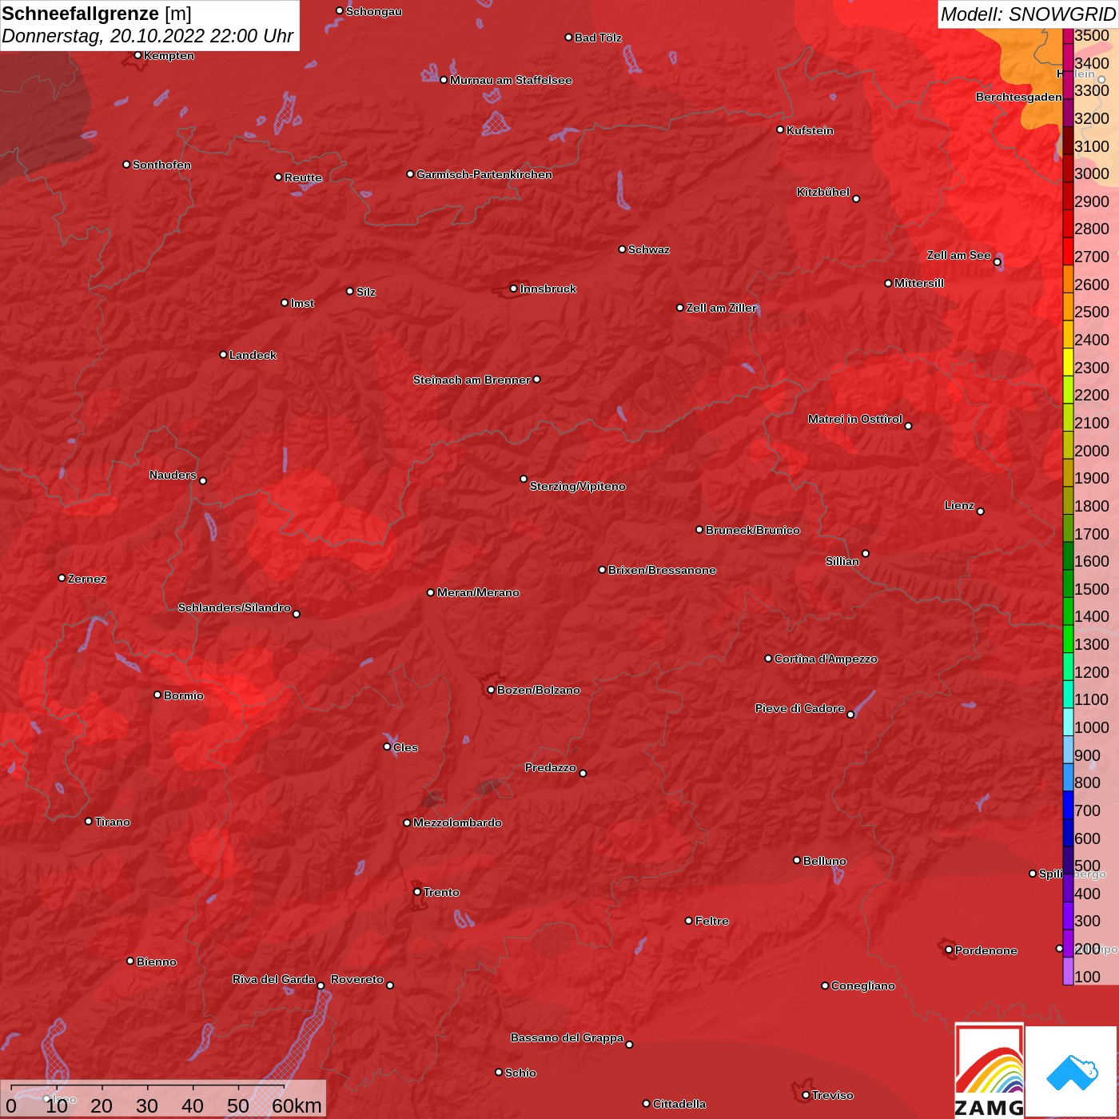Click the ZAMG logo
Screen dimensions: 1119x1119
(990, 1070)
